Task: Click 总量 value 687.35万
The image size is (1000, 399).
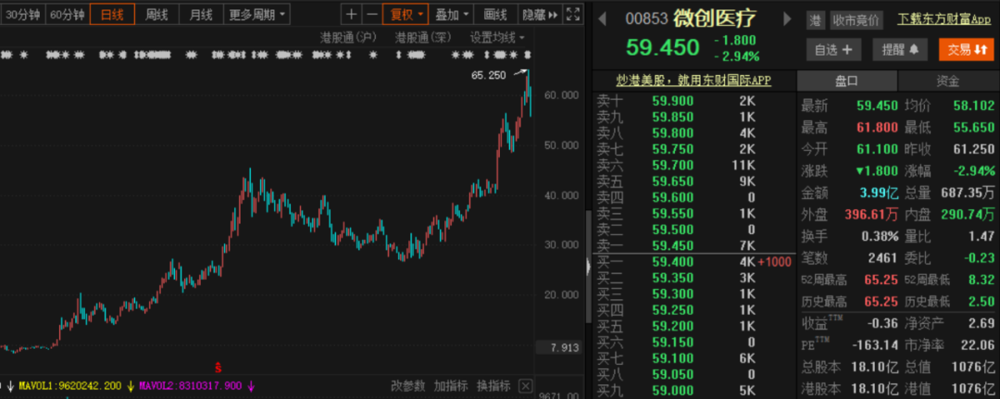Action: click(x=969, y=193)
